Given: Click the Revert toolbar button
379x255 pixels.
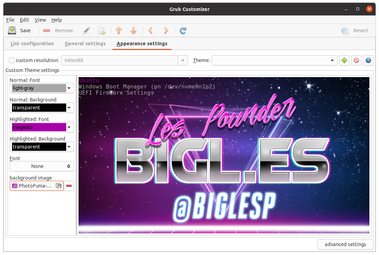Looking at the screenshot, I should tap(355, 31).
